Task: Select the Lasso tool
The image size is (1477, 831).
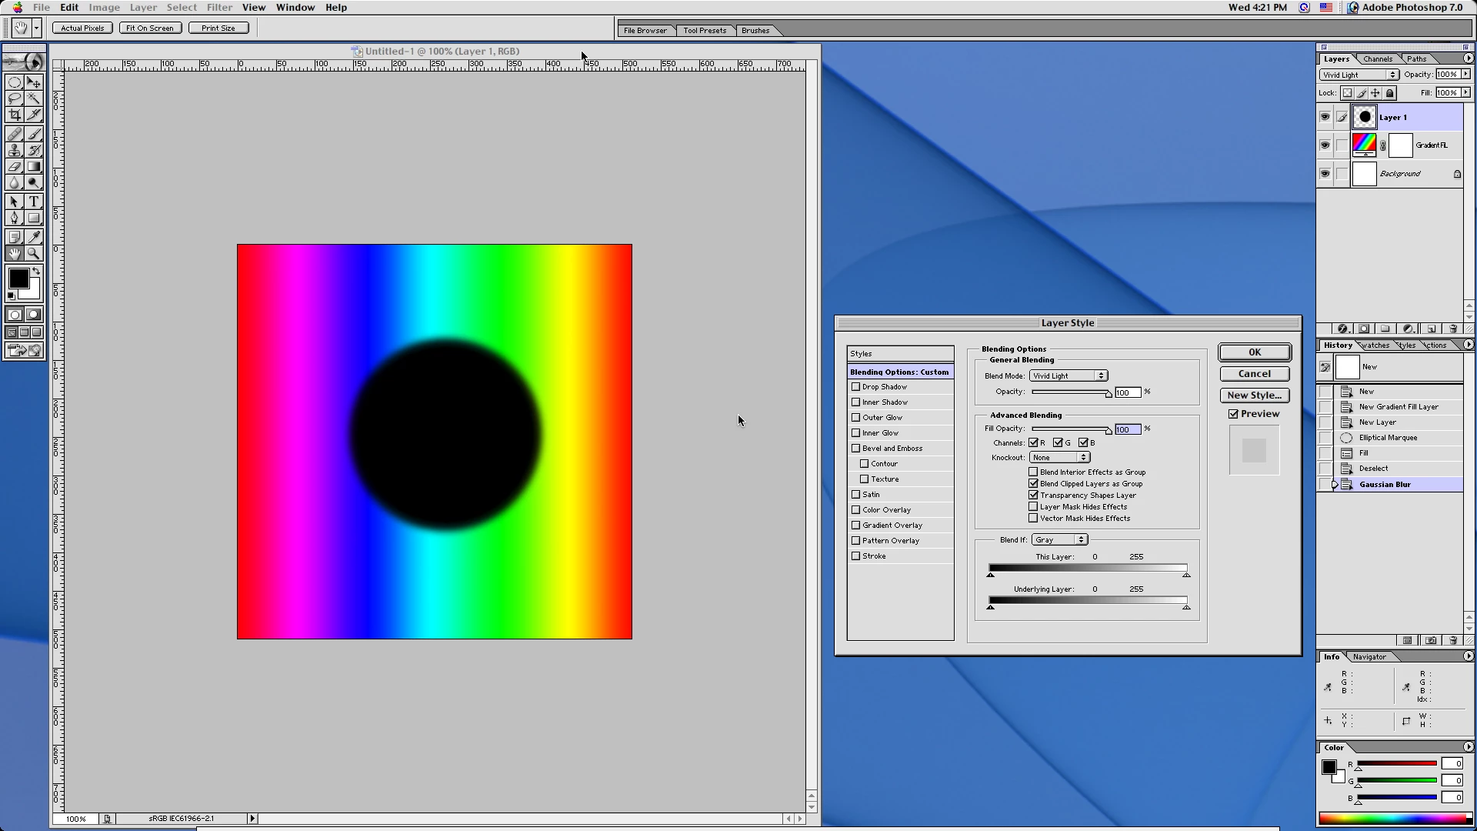Action: [x=15, y=98]
